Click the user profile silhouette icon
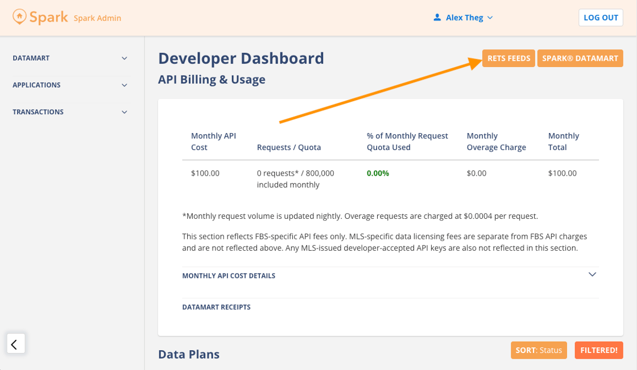 click(x=437, y=18)
